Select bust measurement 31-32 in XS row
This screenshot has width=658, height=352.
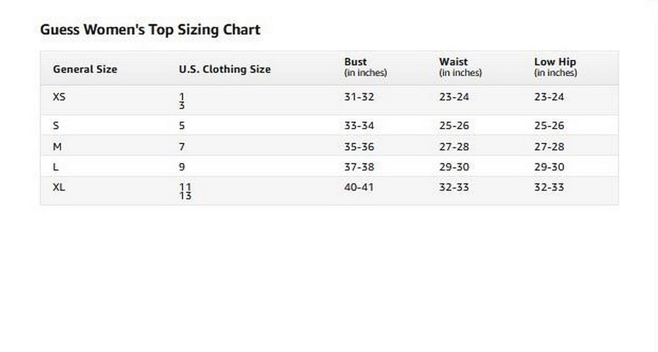pyautogui.click(x=359, y=97)
